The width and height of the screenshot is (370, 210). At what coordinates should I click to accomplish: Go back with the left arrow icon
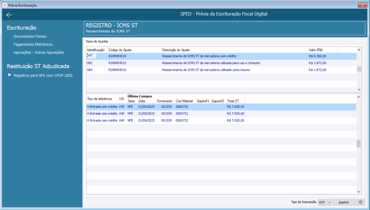click(x=9, y=15)
